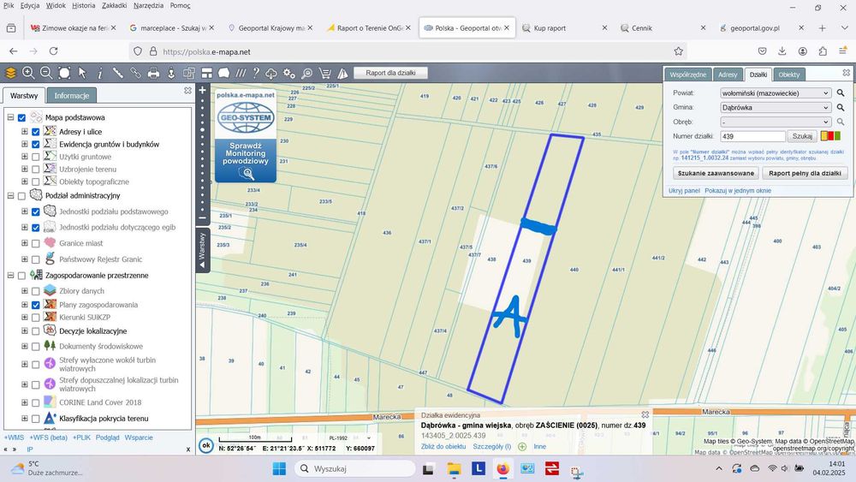This screenshot has height=482, width=856.
Task: Search Powiat with the magnifier icon
Action: (841, 93)
